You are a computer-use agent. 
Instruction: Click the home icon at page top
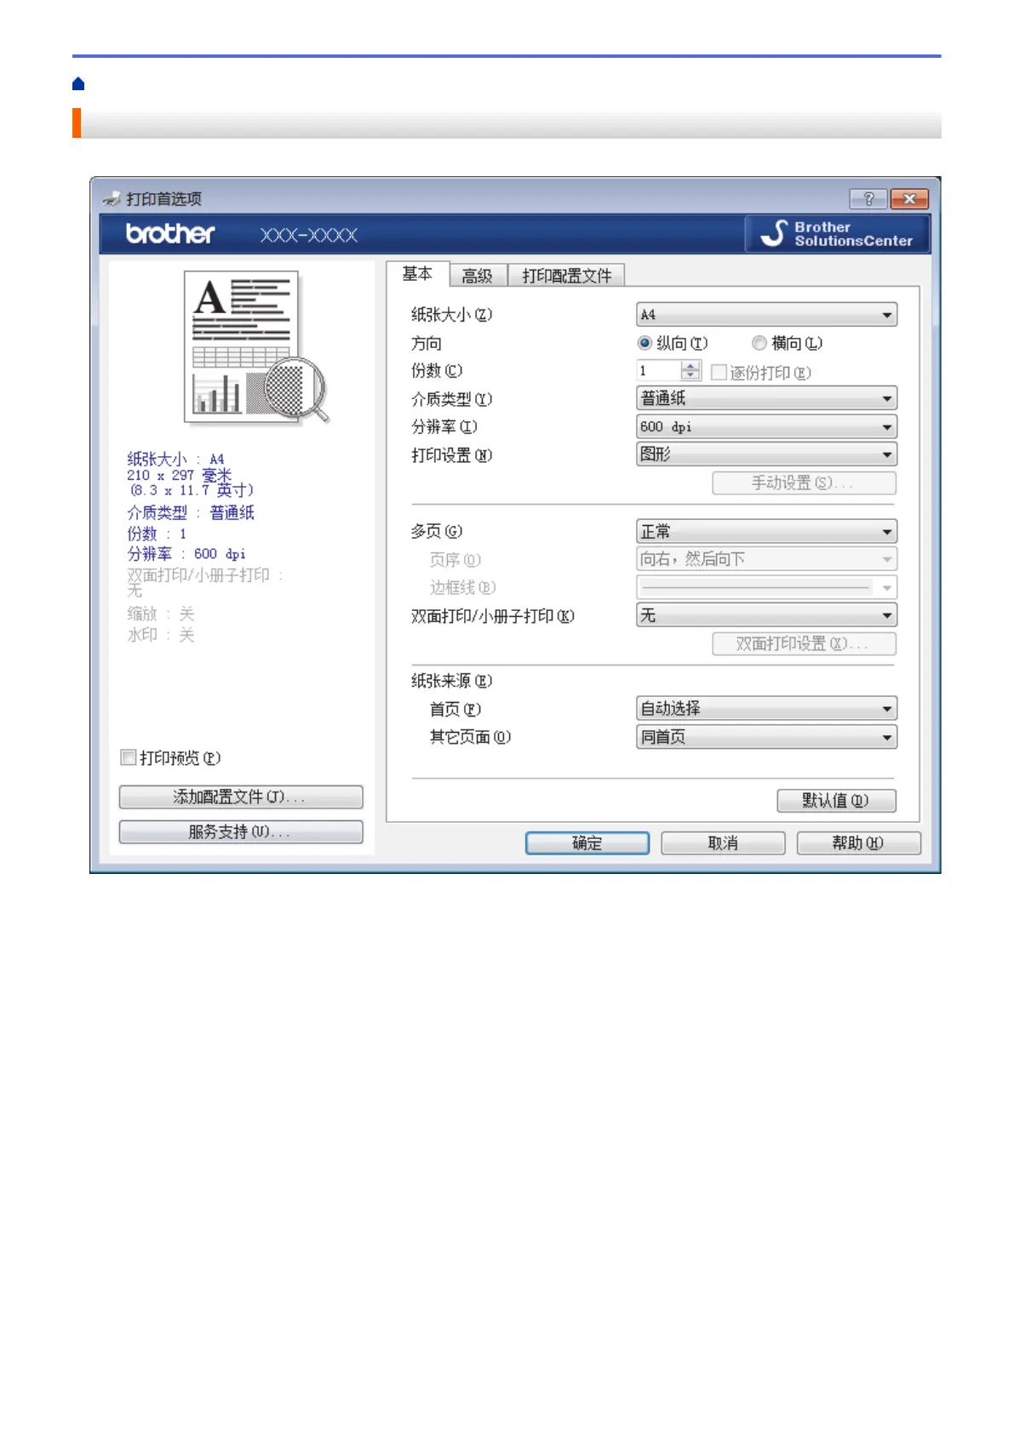coord(78,83)
